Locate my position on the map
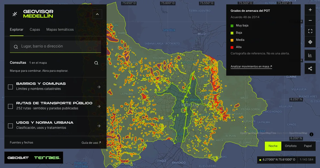This screenshot has width=320, height=168. pyautogui.click(x=310, y=42)
